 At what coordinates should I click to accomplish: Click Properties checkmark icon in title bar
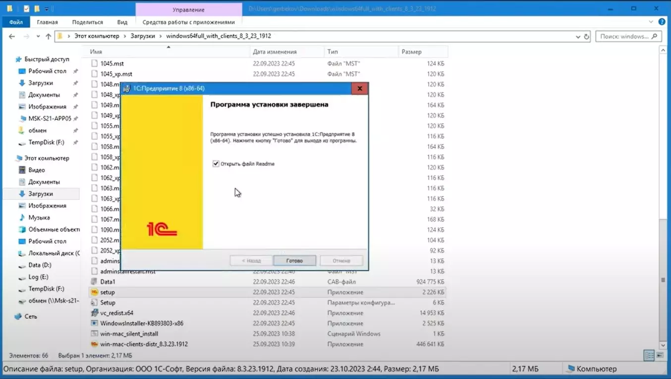tap(26, 8)
